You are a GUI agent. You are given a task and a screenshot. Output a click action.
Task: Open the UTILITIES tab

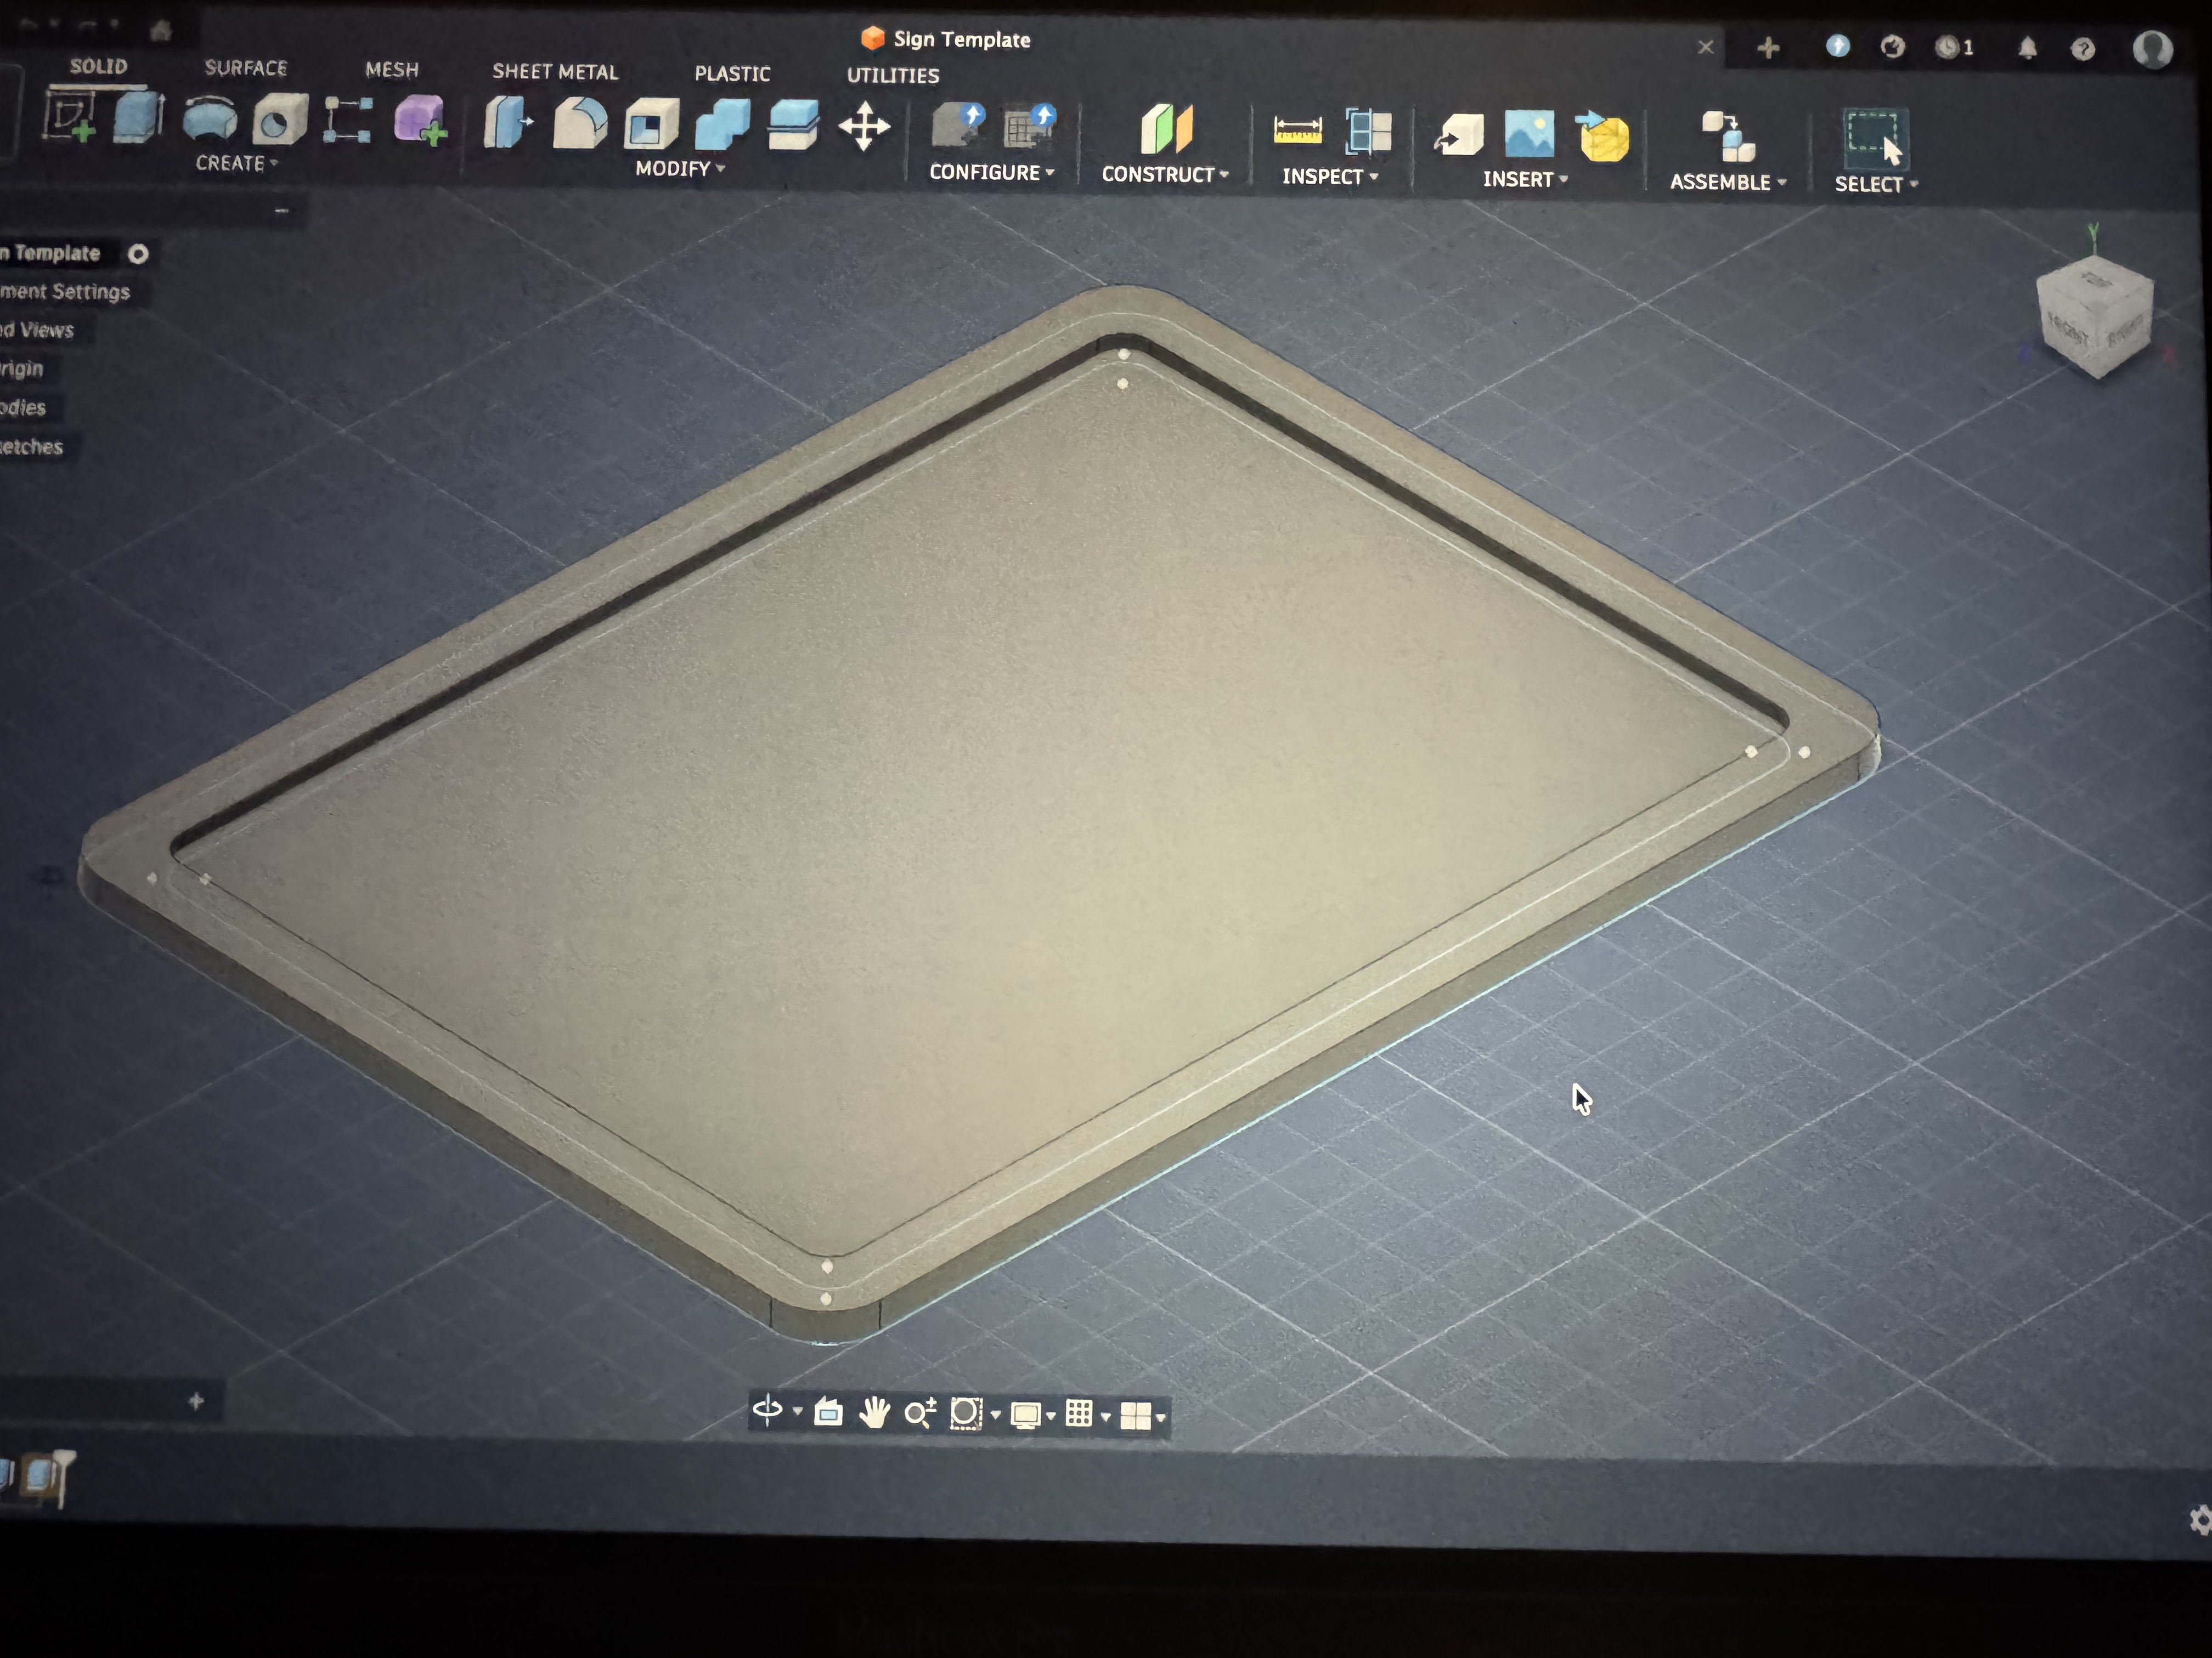coord(893,75)
